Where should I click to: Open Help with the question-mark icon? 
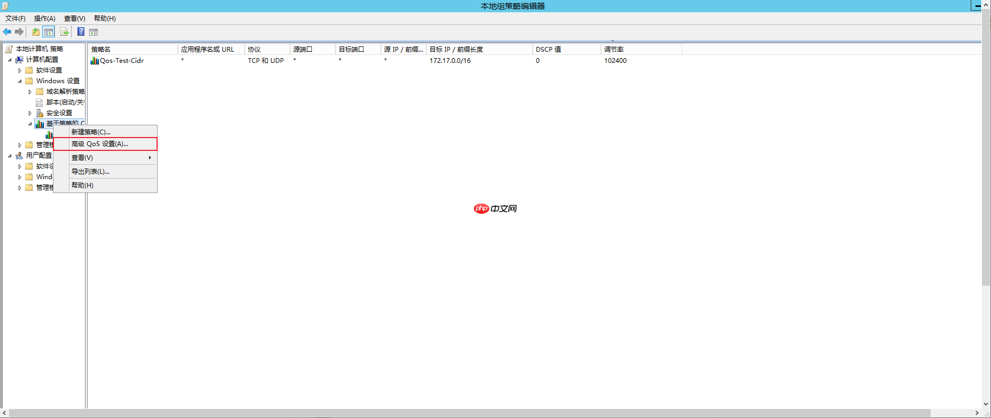point(81,32)
